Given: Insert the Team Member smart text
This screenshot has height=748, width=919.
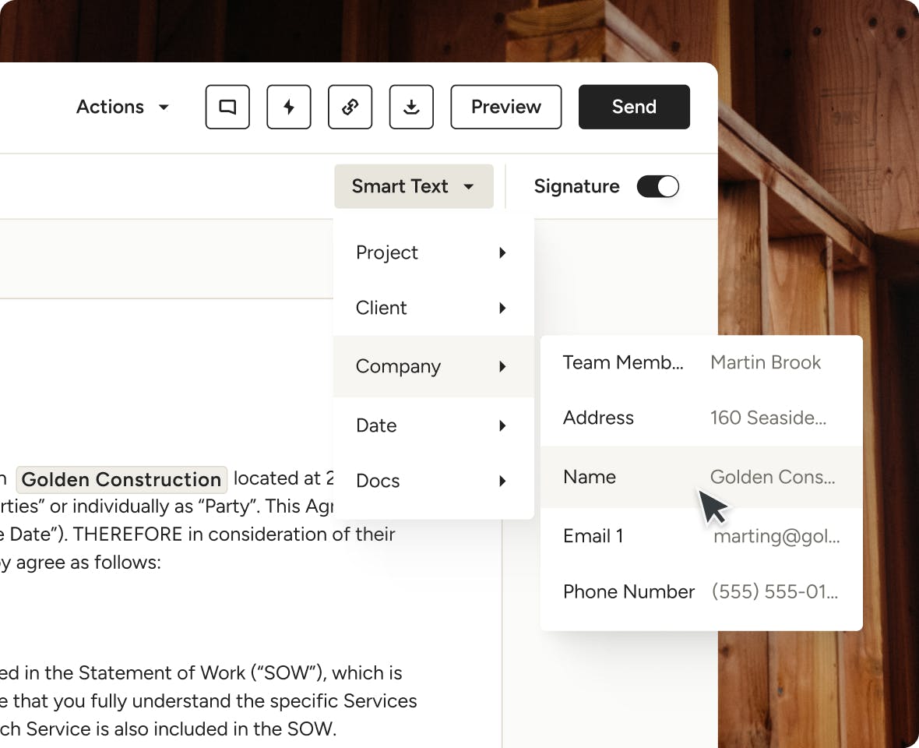Looking at the screenshot, I should [701, 362].
